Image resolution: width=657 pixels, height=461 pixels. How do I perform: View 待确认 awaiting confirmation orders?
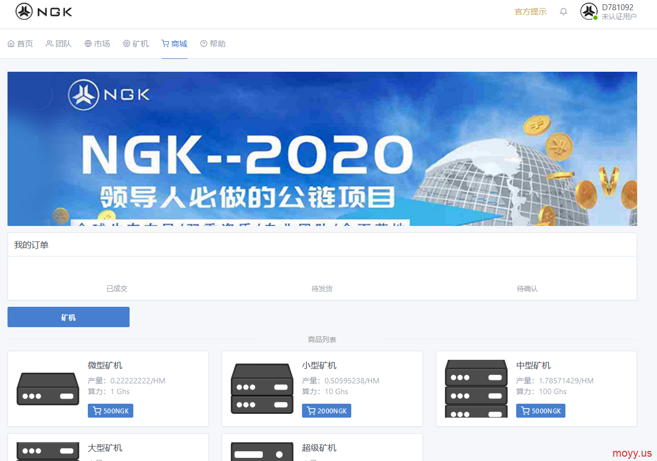(527, 289)
